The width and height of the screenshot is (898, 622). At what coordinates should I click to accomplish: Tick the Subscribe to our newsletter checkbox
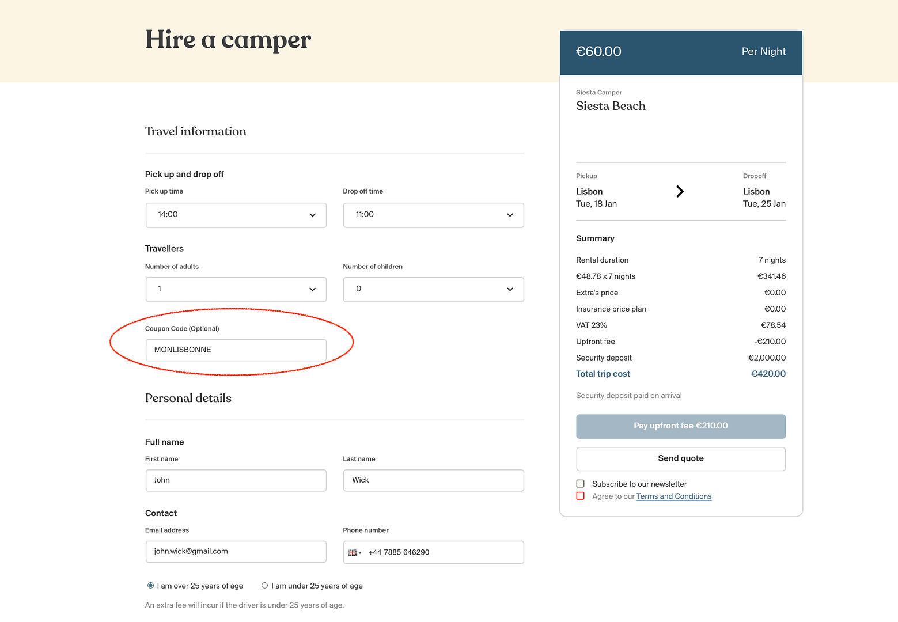(581, 484)
